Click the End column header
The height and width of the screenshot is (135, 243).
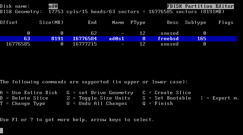(92, 23)
